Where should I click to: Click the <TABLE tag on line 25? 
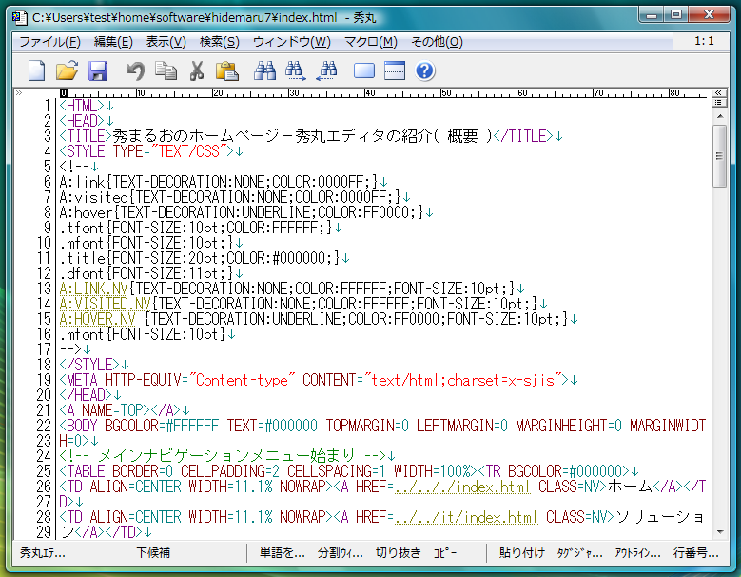click(x=82, y=471)
